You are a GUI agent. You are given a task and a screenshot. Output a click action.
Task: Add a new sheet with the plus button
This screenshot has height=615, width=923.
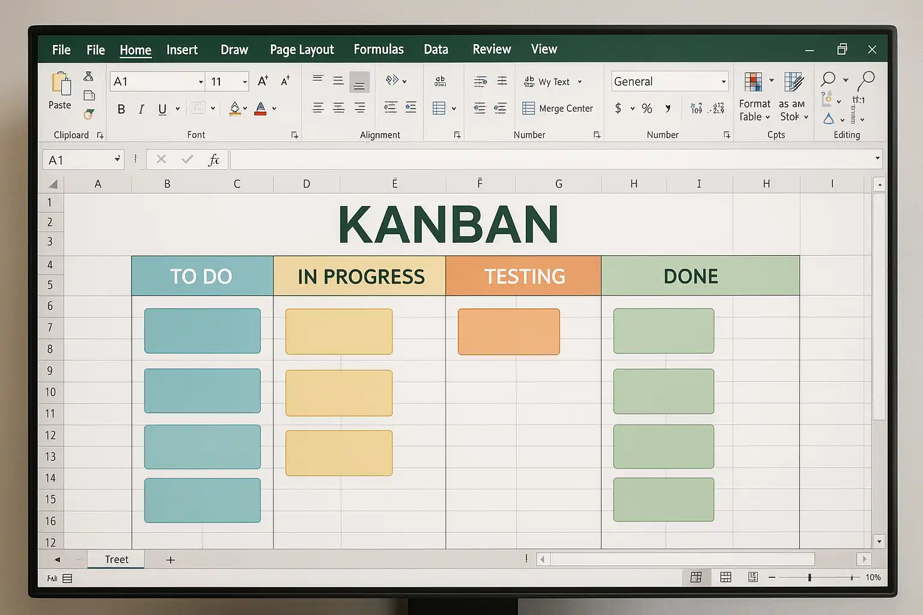[x=170, y=560]
